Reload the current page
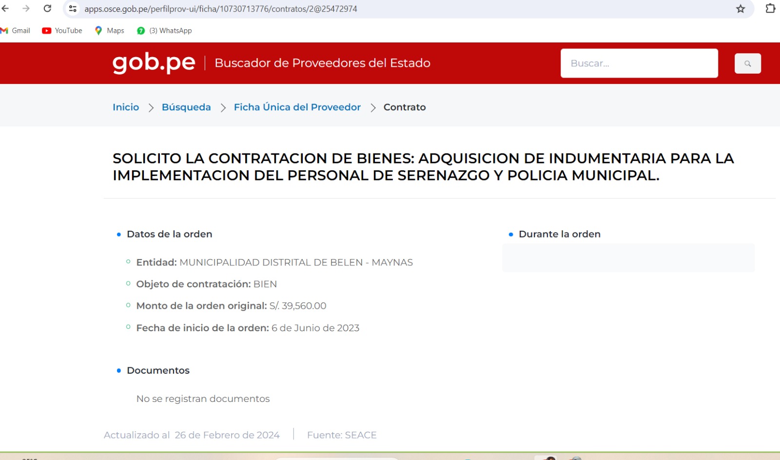Viewport: 780px width, 460px height. [x=47, y=9]
